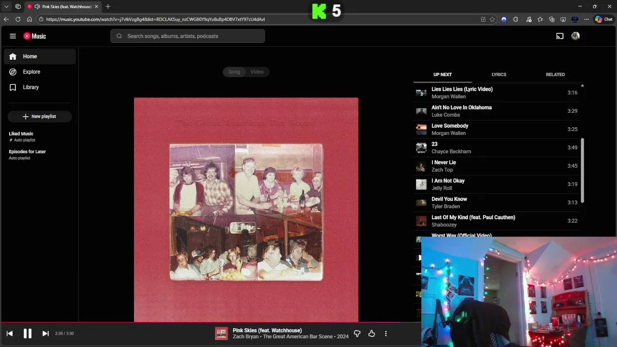
Task: Open Library in the sidebar
Action: click(x=40, y=87)
